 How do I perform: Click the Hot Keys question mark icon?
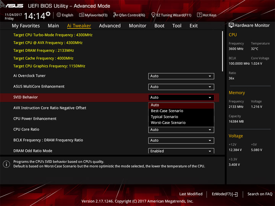pos(199,15)
